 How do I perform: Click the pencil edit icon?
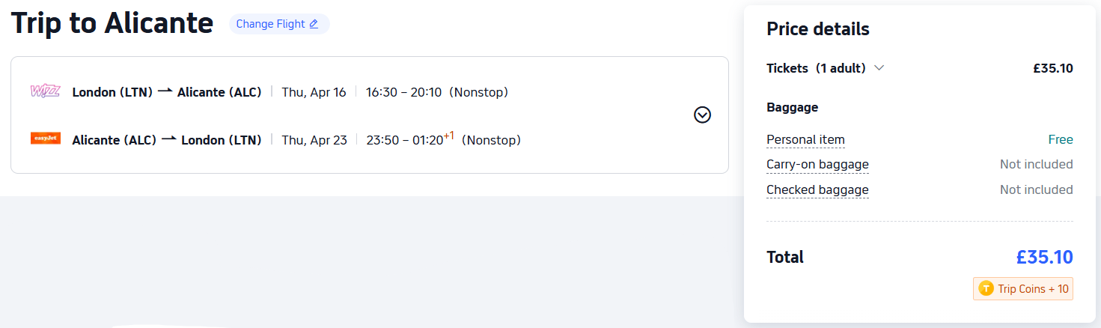tap(314, 24)
